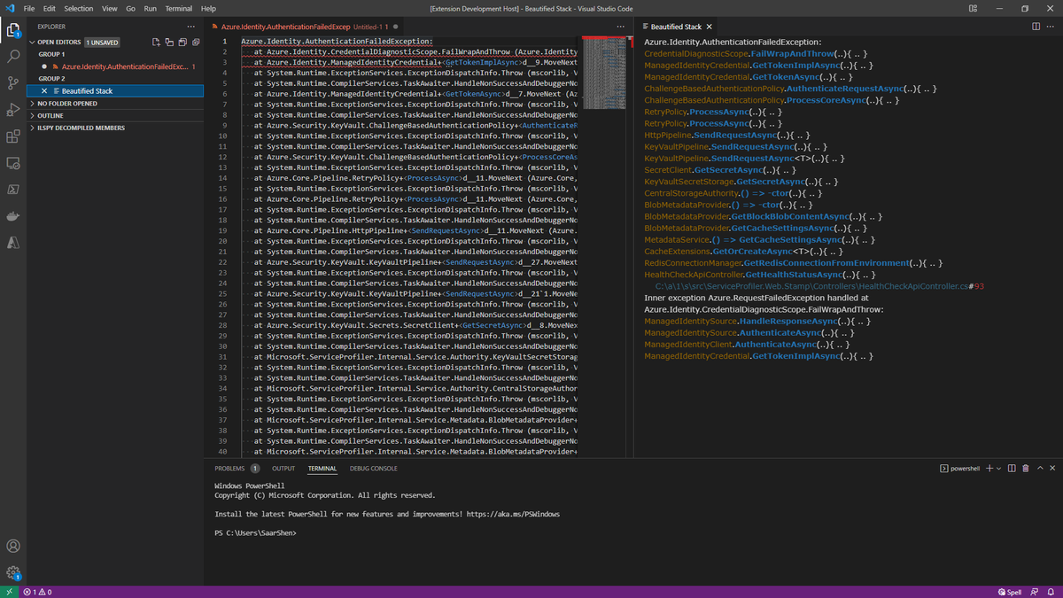
Task: Toggle vertical/horizontal editor layout icon
Action: [x=169, y=42]
